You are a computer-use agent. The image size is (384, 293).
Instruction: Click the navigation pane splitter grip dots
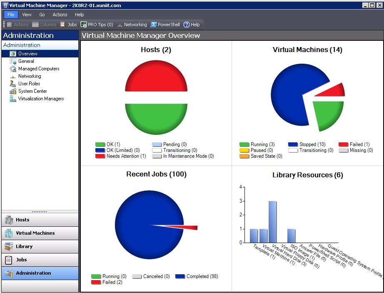40,212
